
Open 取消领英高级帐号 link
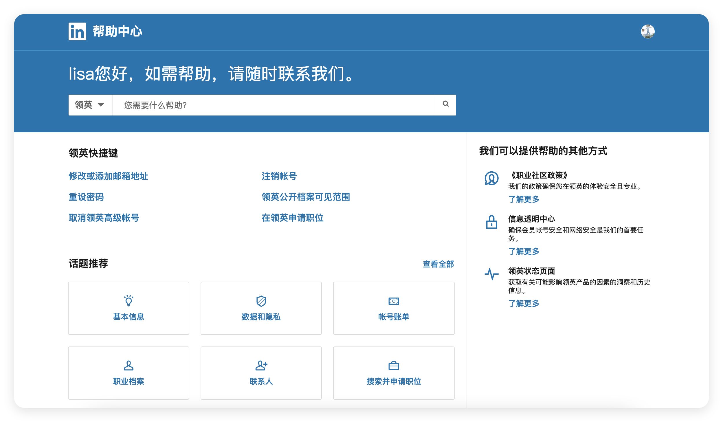(104, 218)
